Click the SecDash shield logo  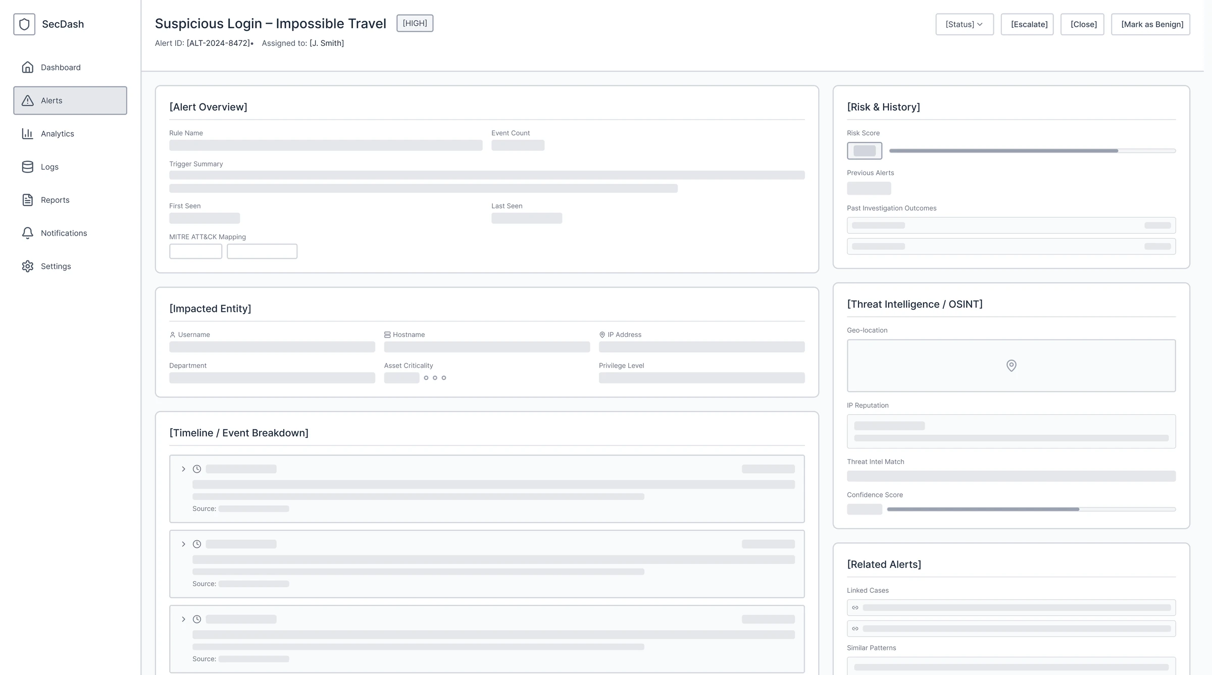tap(24, 24)
